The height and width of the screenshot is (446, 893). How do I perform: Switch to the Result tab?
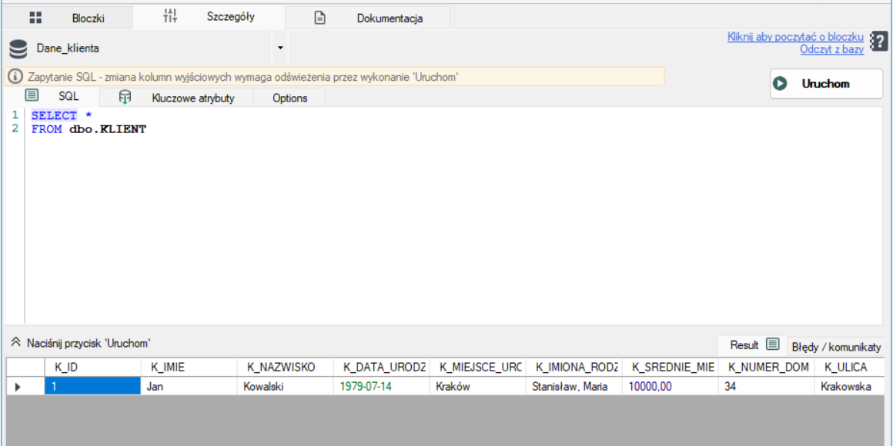pyautogui.click(x=752, y=344)
